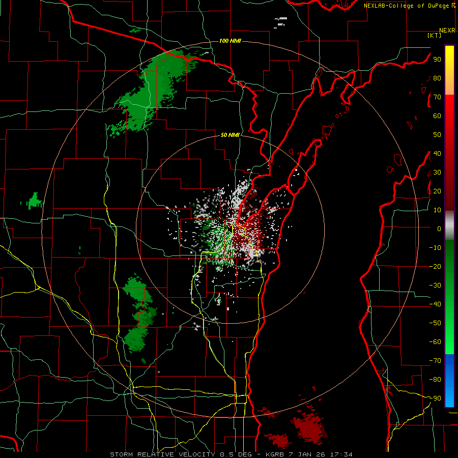Click the -10 legend value
458x458 pixels.
coord(435,248)
